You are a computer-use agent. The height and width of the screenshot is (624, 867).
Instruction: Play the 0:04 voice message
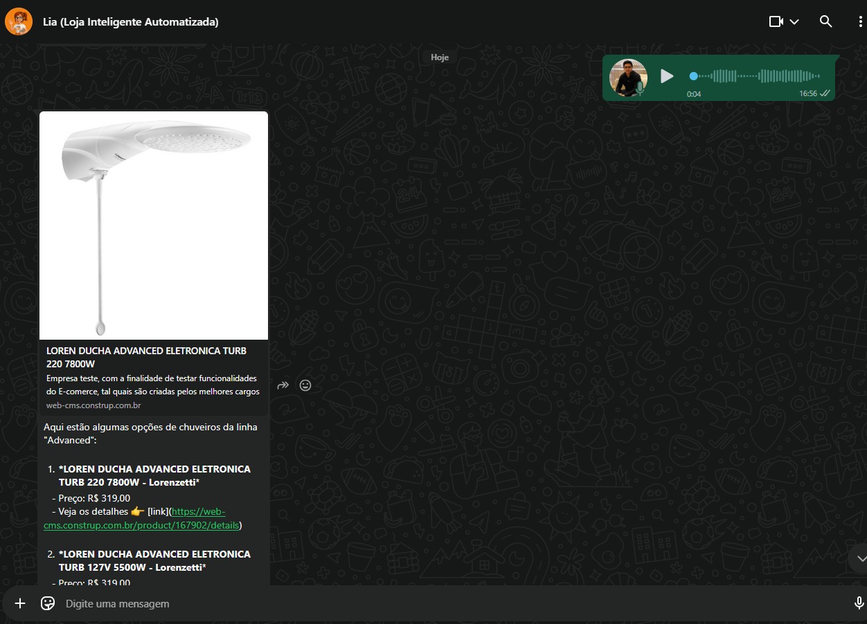[x=667, y=76]
